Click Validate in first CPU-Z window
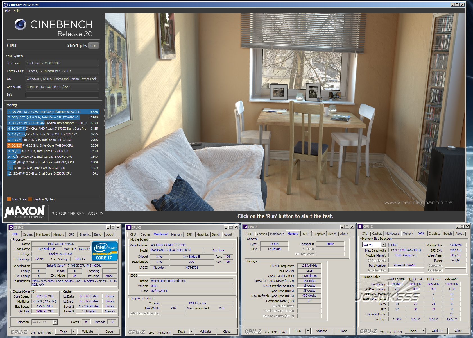This screenshot has width=473, height=338. tap(87, 332)
